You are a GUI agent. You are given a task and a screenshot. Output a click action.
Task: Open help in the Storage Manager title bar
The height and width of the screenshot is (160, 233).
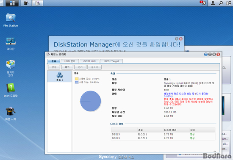[x=206, y=55]
